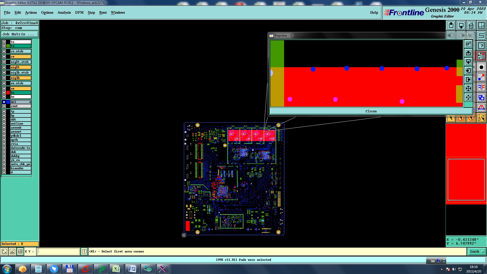Click the mirror (flipped F) tool icon
This screenshot has width=487, height=274.
[x=481, y=88]
